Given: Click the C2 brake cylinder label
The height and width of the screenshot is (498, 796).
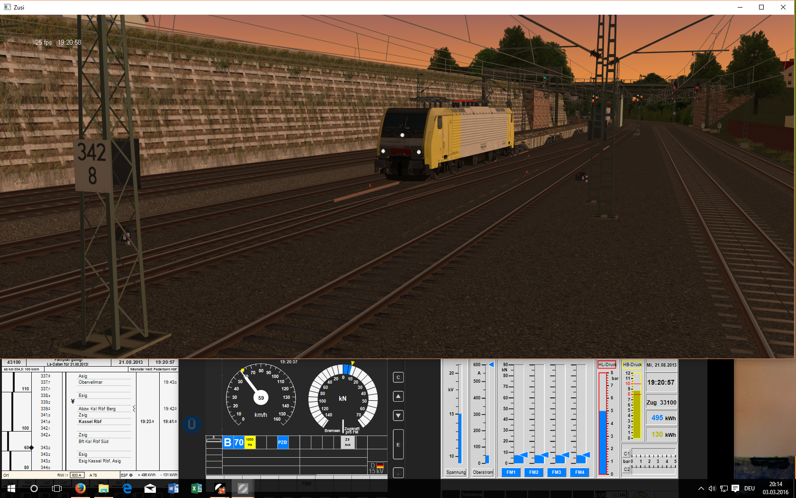Looking at the screenshot, I should click(627, 470).
